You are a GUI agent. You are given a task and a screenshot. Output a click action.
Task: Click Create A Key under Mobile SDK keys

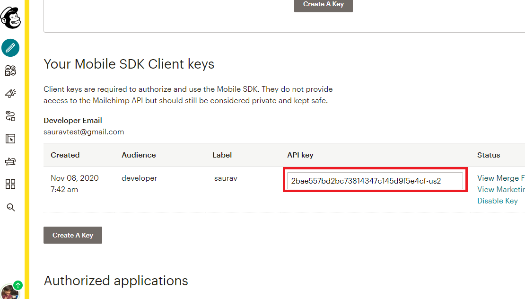tap(73, 235)
